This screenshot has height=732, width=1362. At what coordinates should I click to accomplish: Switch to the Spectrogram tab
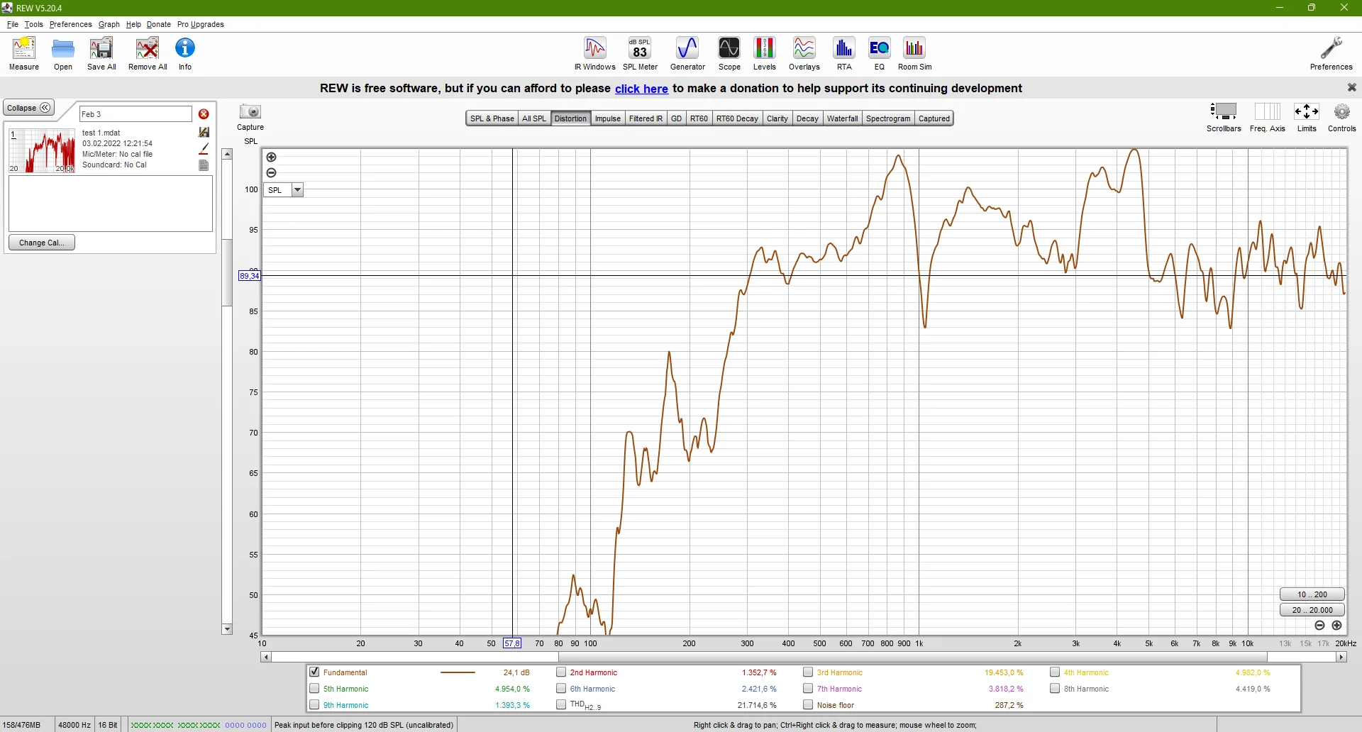pyautogui.click(x=887, y=118)
